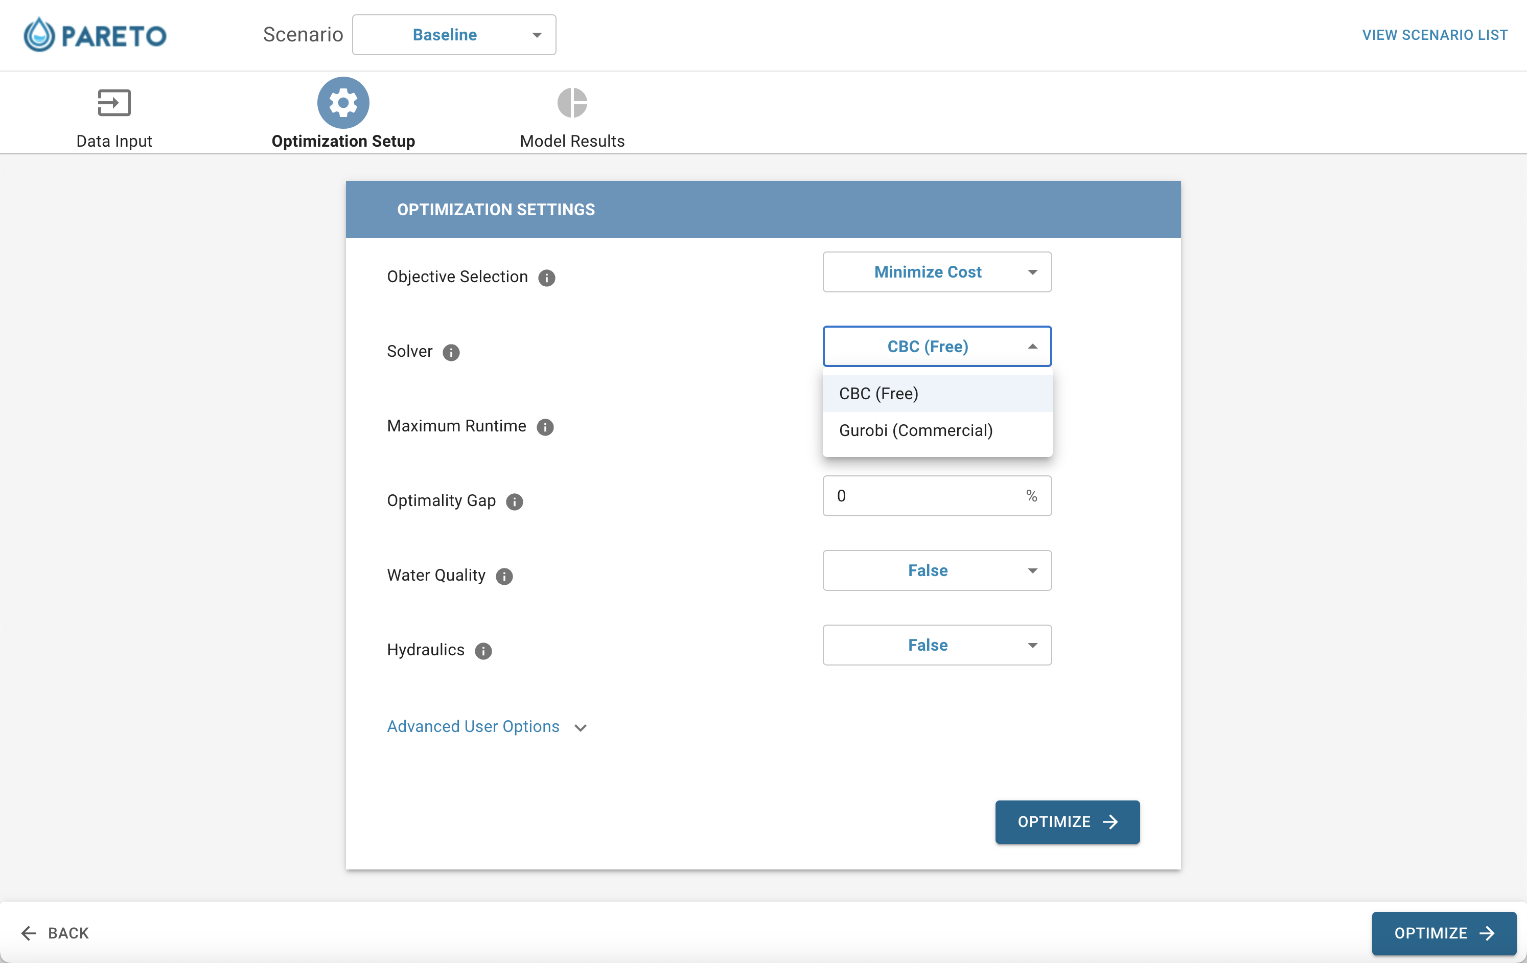Open the Data Input step icon
The height and width of the screenshot is (963, 1527).
tap(114, 103)
